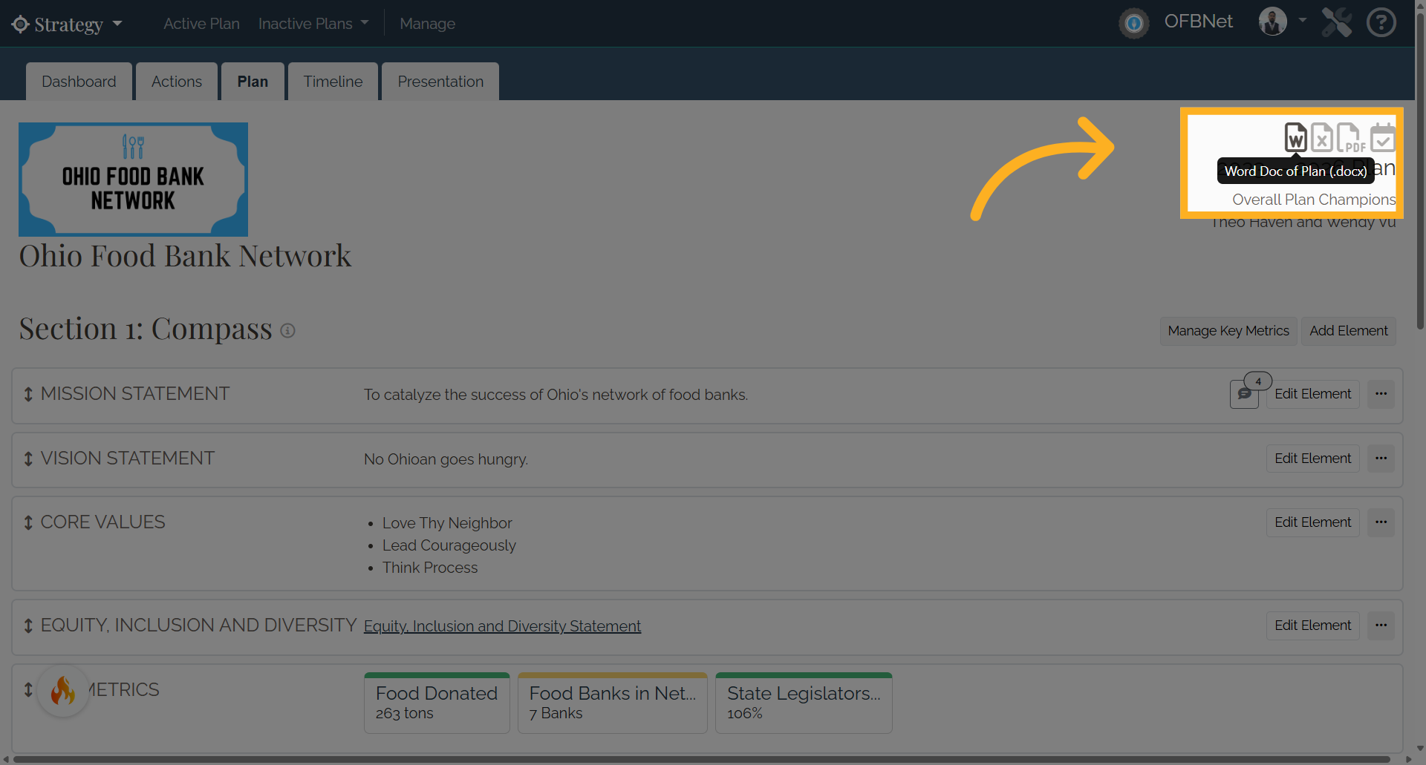Image resolution: width=1426 pixels, height=765 pixels.
Task: Click the 'Lead Courageously' core value
Action: click(x=449, y=545)
